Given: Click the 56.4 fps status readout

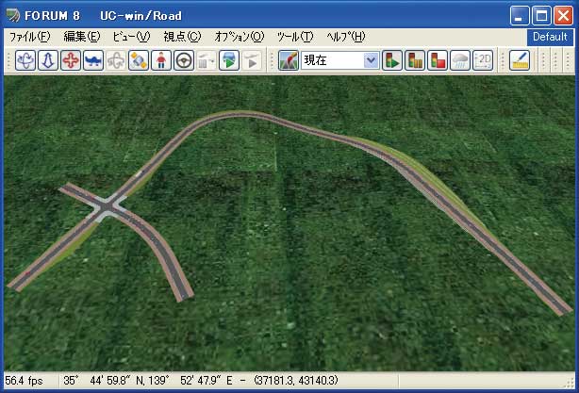Looking at the screenshot, I should click(x=24, y=381).
